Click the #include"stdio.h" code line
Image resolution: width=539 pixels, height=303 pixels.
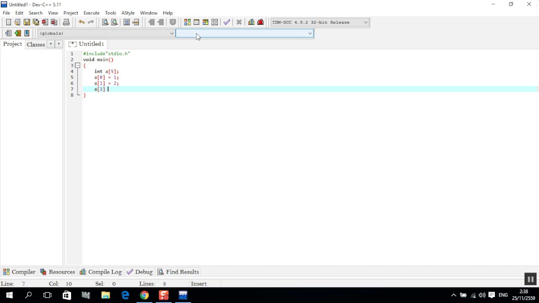coord(107,54)
